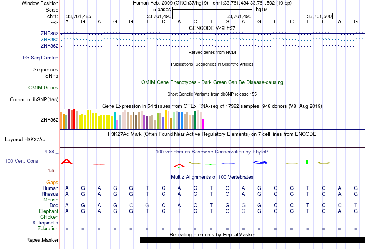Click the GTEx Gene Expression title
Image resolution: width=365 pixels, height=249 pixels.
[x=212, y=106]
